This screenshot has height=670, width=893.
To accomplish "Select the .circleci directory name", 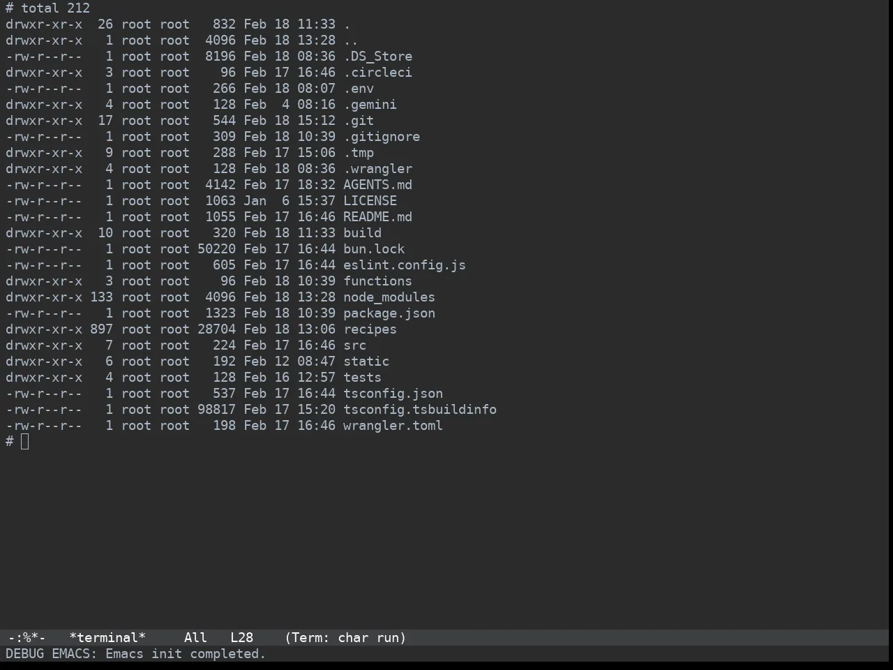I will pos(377,73).
